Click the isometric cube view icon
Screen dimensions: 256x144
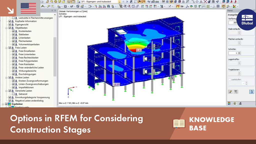[x=133, y=6]
